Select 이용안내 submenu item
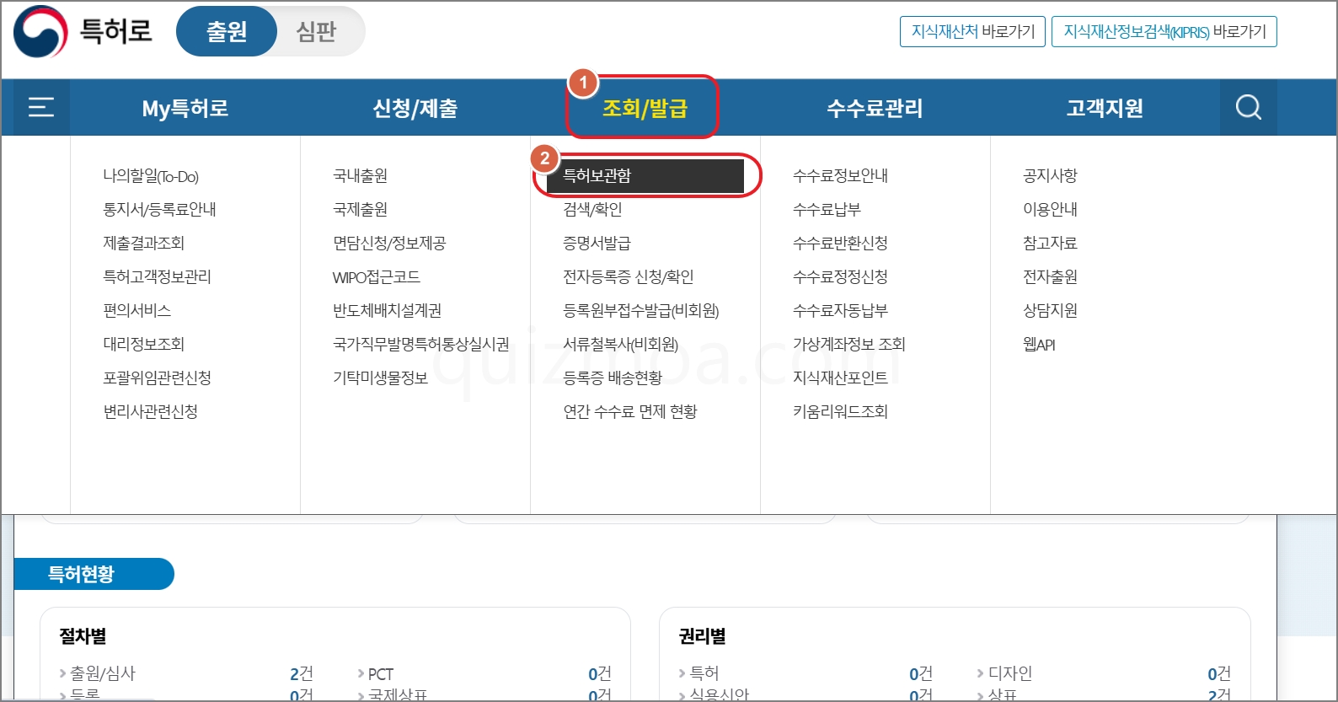 tap(1050, 210)
